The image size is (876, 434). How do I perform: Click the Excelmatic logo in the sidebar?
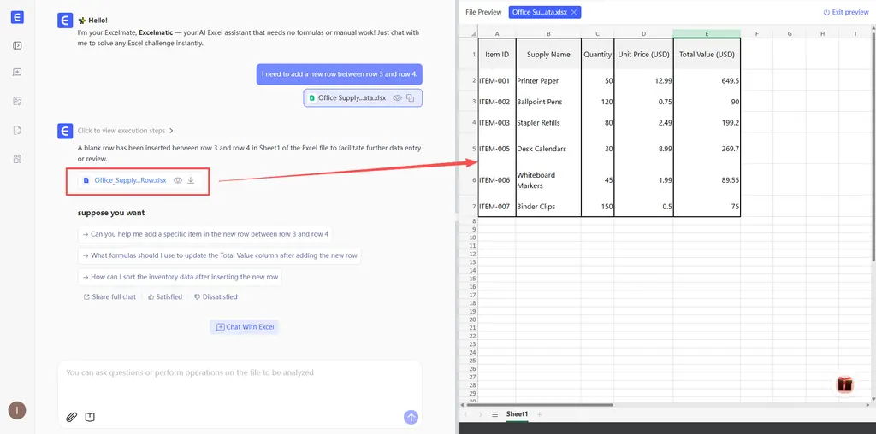17,18
